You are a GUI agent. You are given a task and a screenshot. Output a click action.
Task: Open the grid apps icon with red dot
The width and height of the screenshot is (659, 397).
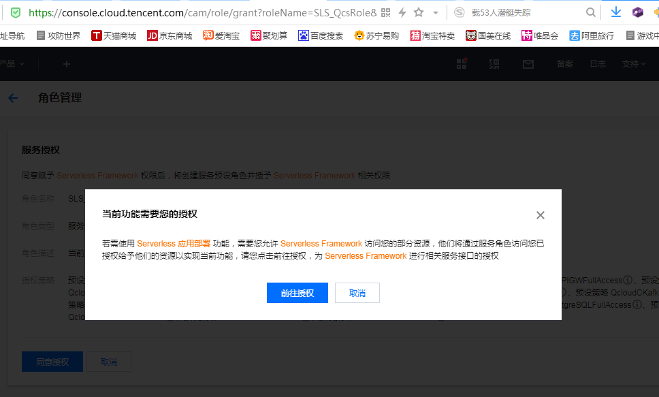462,63
